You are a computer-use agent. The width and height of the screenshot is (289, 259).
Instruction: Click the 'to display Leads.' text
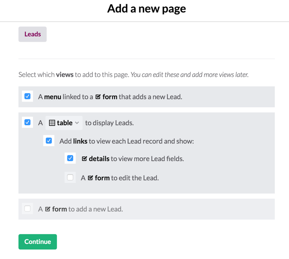coord(109,123)
